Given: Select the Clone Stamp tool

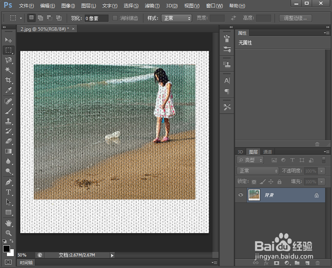Looking at the screenshot, I should pyautogui.click(x=8, y=121).
